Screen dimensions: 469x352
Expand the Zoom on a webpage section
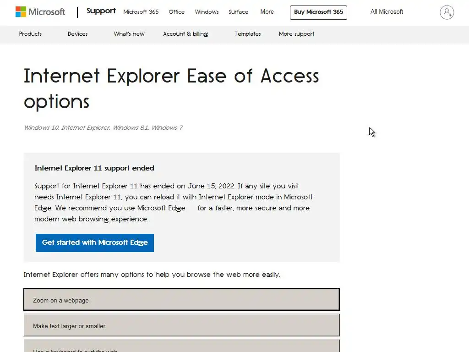[181, 300]
